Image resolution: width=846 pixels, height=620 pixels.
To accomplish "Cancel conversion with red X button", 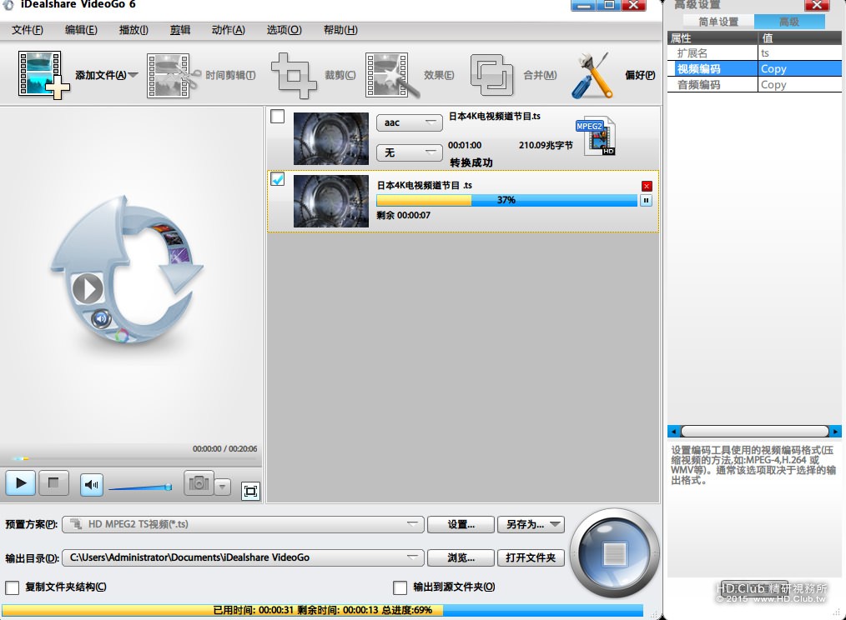I will coord(647,186).
